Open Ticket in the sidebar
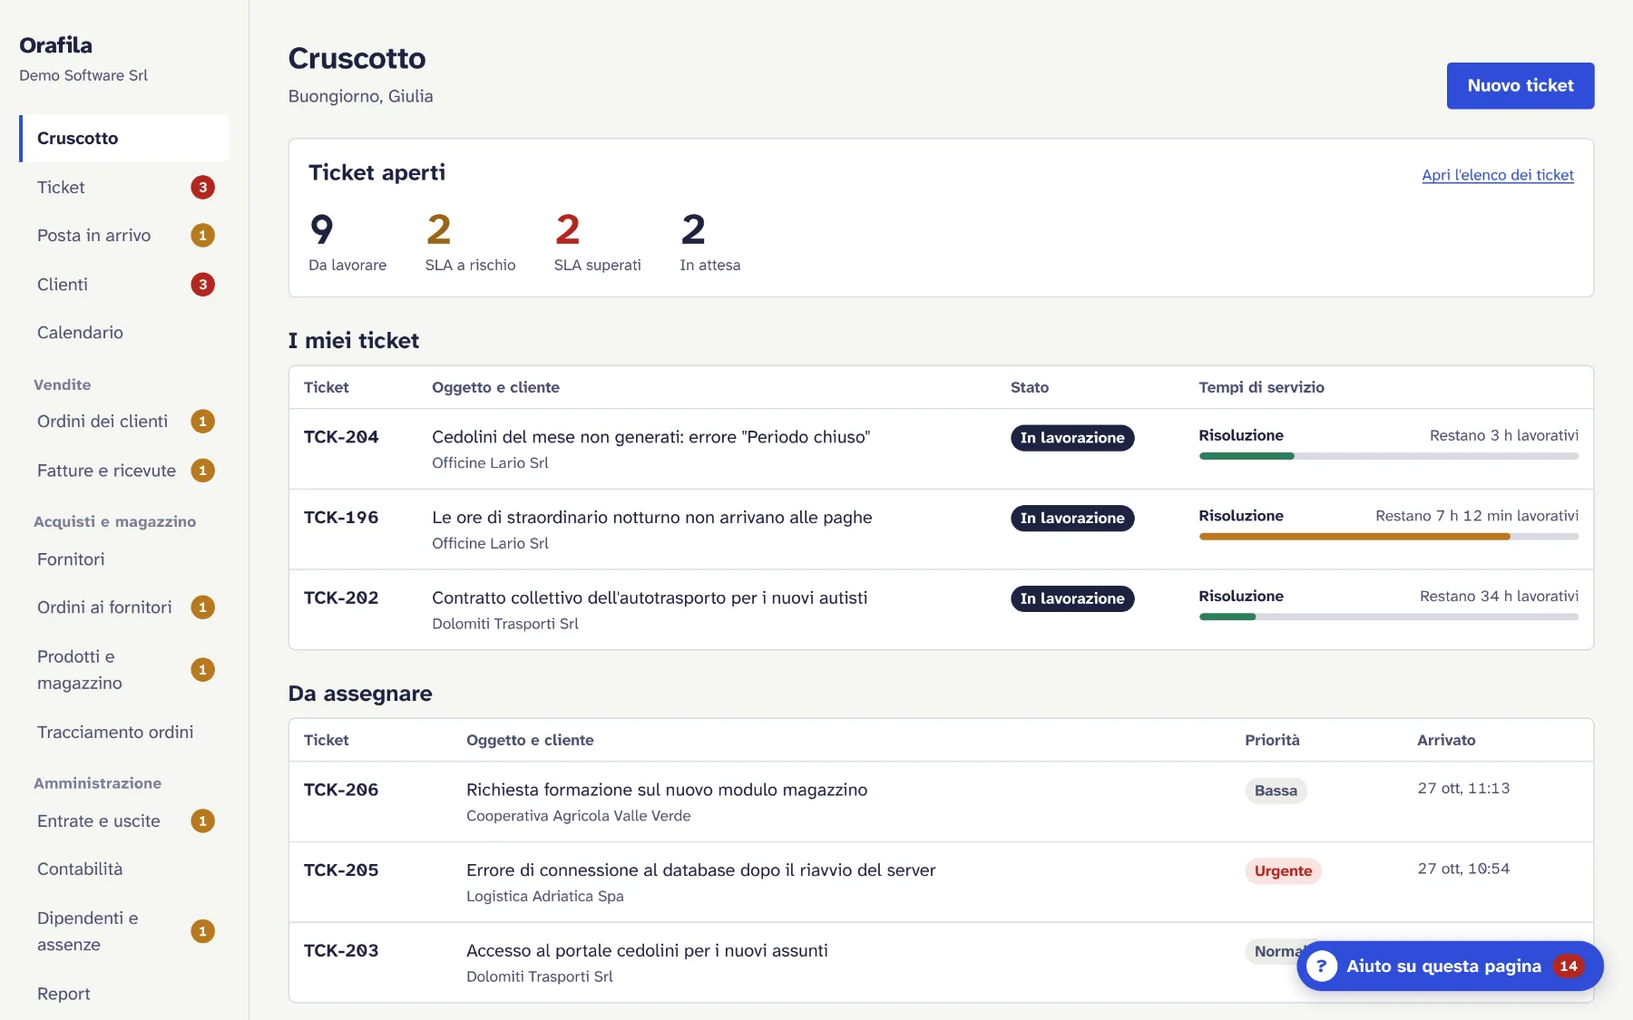1633x1020 pixels. (x=124, y=187)
